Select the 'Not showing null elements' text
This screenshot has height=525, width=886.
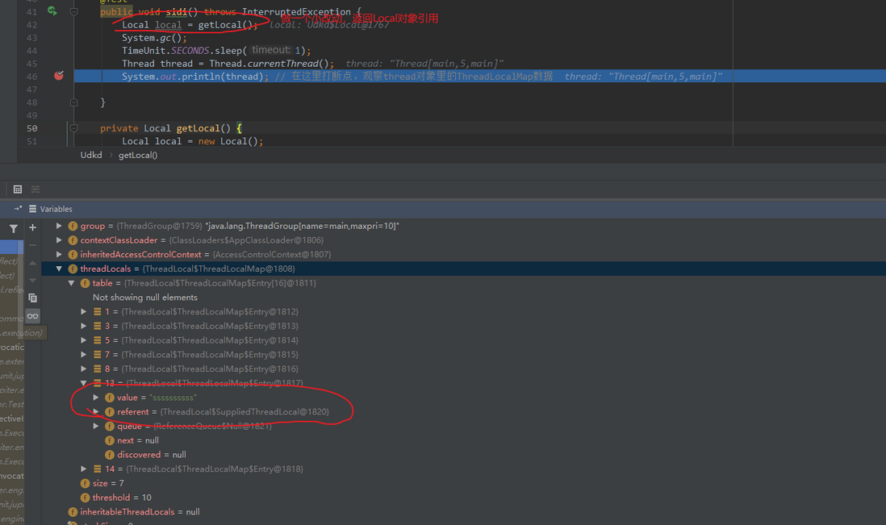(x=145, y=297)
